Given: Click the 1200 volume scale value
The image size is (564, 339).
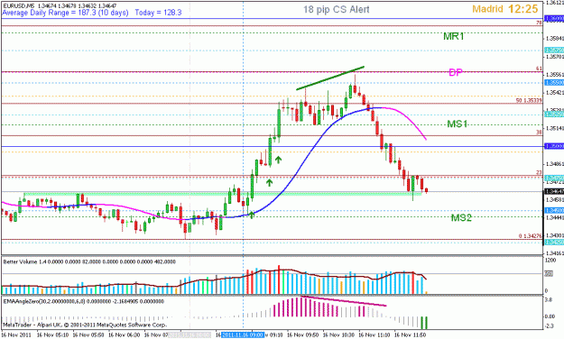Looking at the screenshot, I should coord(550,260).
